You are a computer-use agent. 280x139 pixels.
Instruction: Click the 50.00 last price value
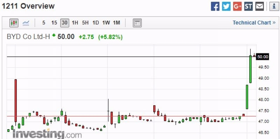(x=66, y=37)
